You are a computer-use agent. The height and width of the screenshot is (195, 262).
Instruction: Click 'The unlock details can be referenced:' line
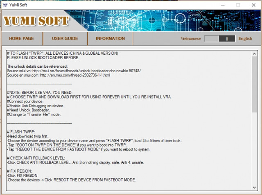pyautogui.click(x=37, y=66)
